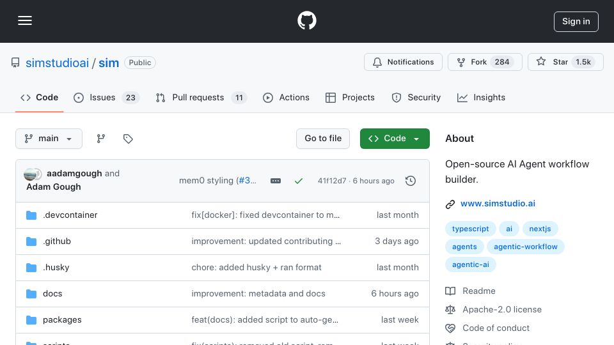This screenshot has height=345, width=614.
Task: Go to the GitHub homepage logo
Action: [x=306, y=20]
